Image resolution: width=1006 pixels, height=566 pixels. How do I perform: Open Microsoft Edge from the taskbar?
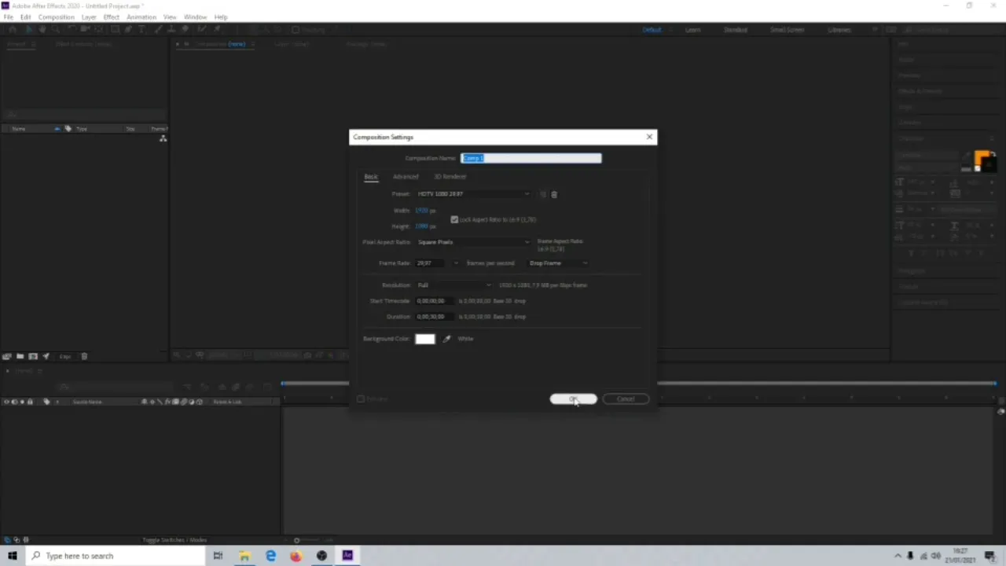pyautogui.click(x=270, y=556)
